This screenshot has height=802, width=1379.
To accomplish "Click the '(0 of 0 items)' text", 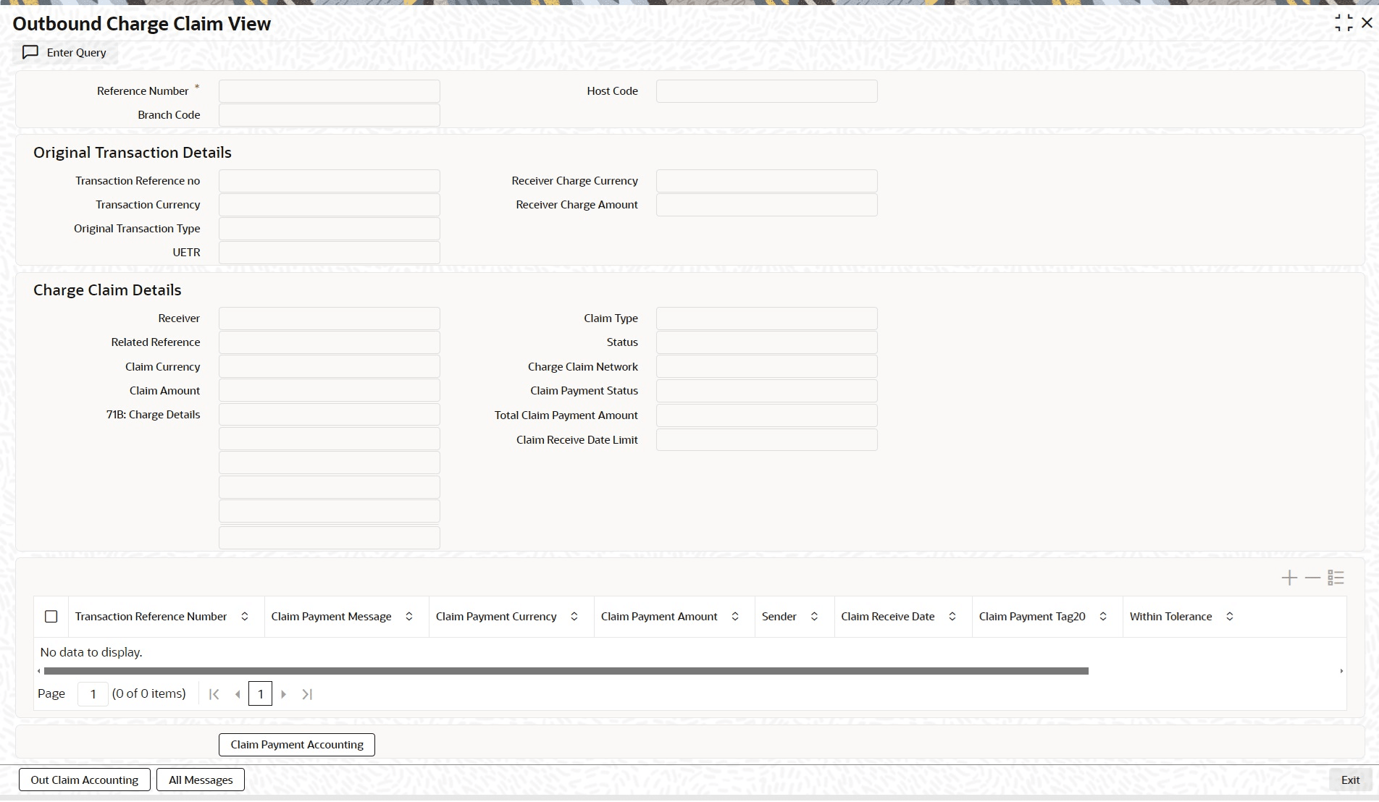I will pyautogui.click(x=148, y=693).
